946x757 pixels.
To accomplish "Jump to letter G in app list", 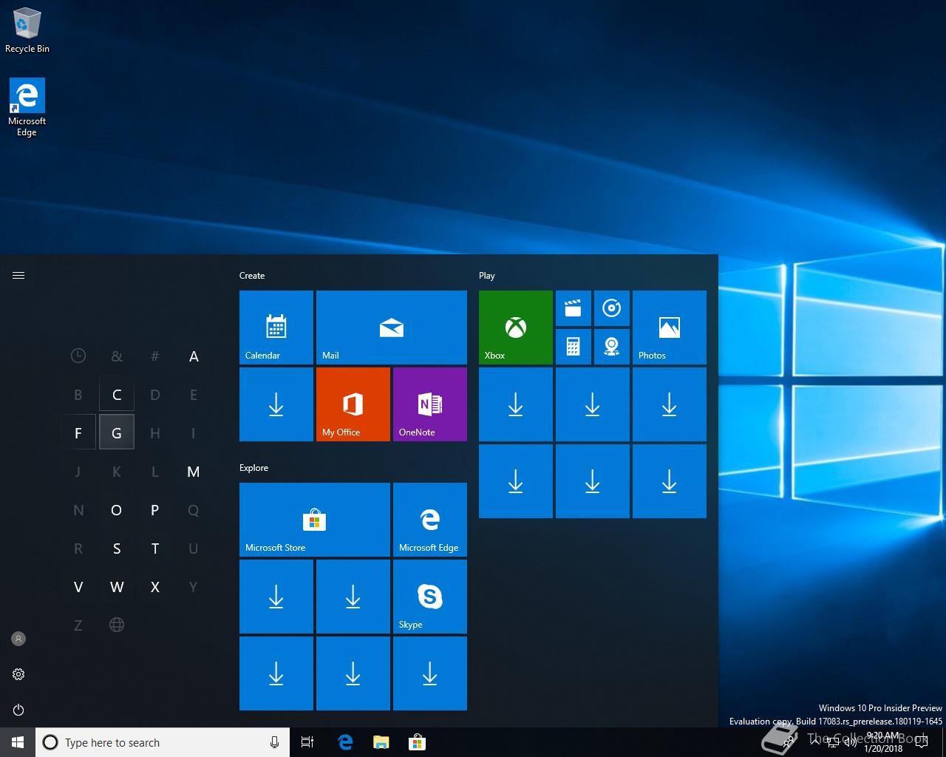I will coord(117,433).
